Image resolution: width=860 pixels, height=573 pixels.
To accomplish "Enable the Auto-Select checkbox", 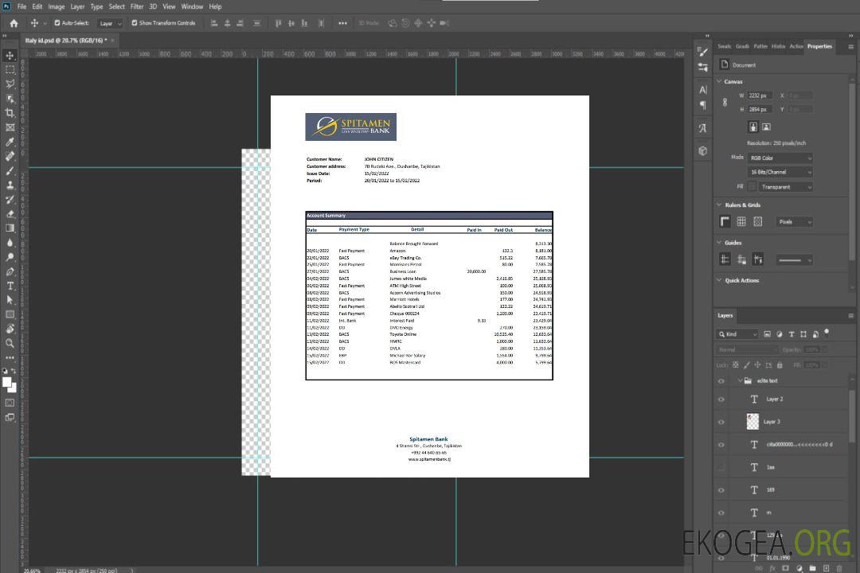I will [x=56, y=23].
